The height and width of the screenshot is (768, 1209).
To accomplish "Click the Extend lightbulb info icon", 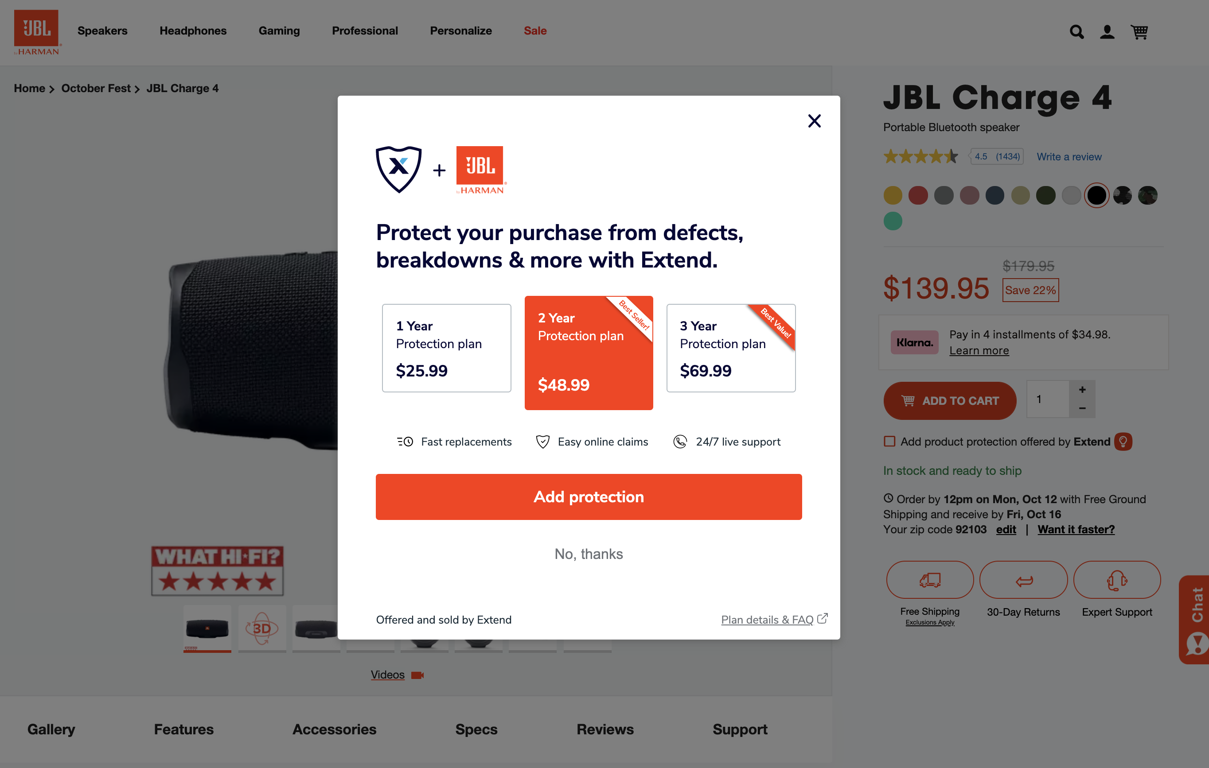I will 1123,442.
